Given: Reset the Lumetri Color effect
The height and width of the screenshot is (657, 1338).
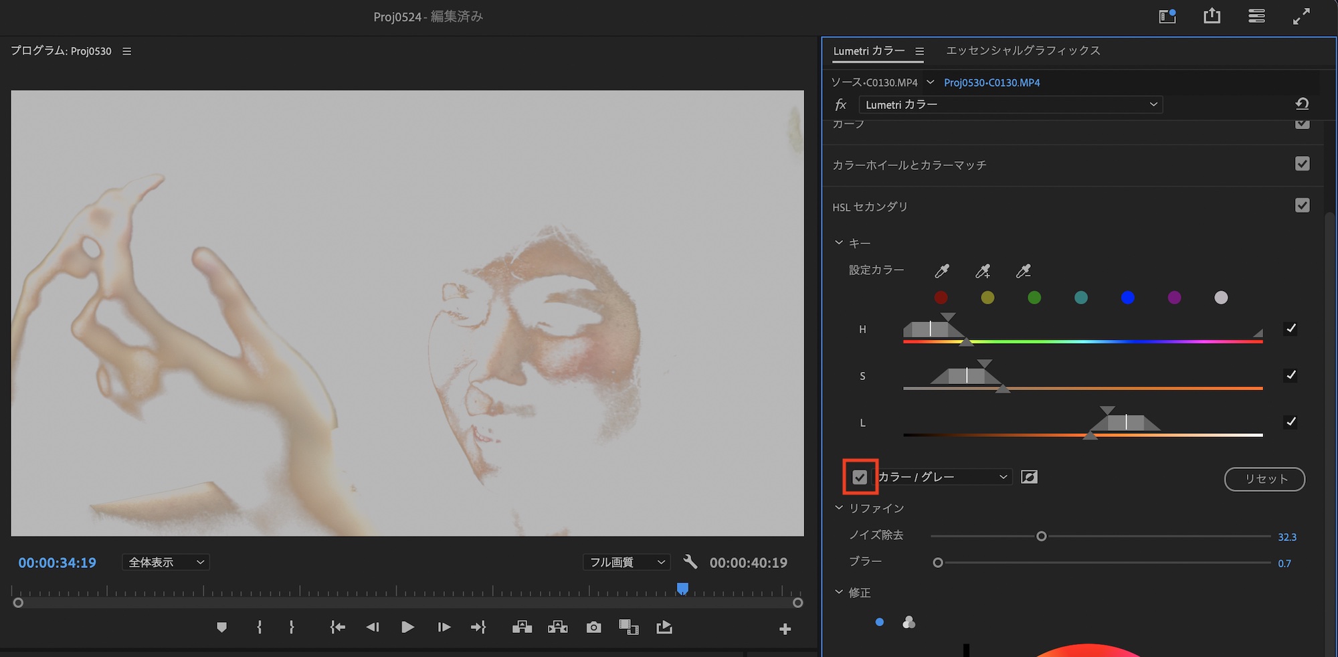Looking at the screenshot, I should pos(1302,104).
